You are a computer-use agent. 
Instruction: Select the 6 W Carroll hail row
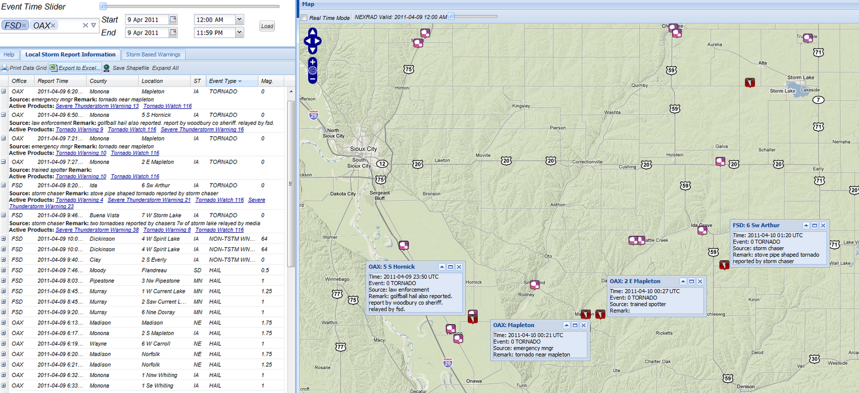point(142,344)
